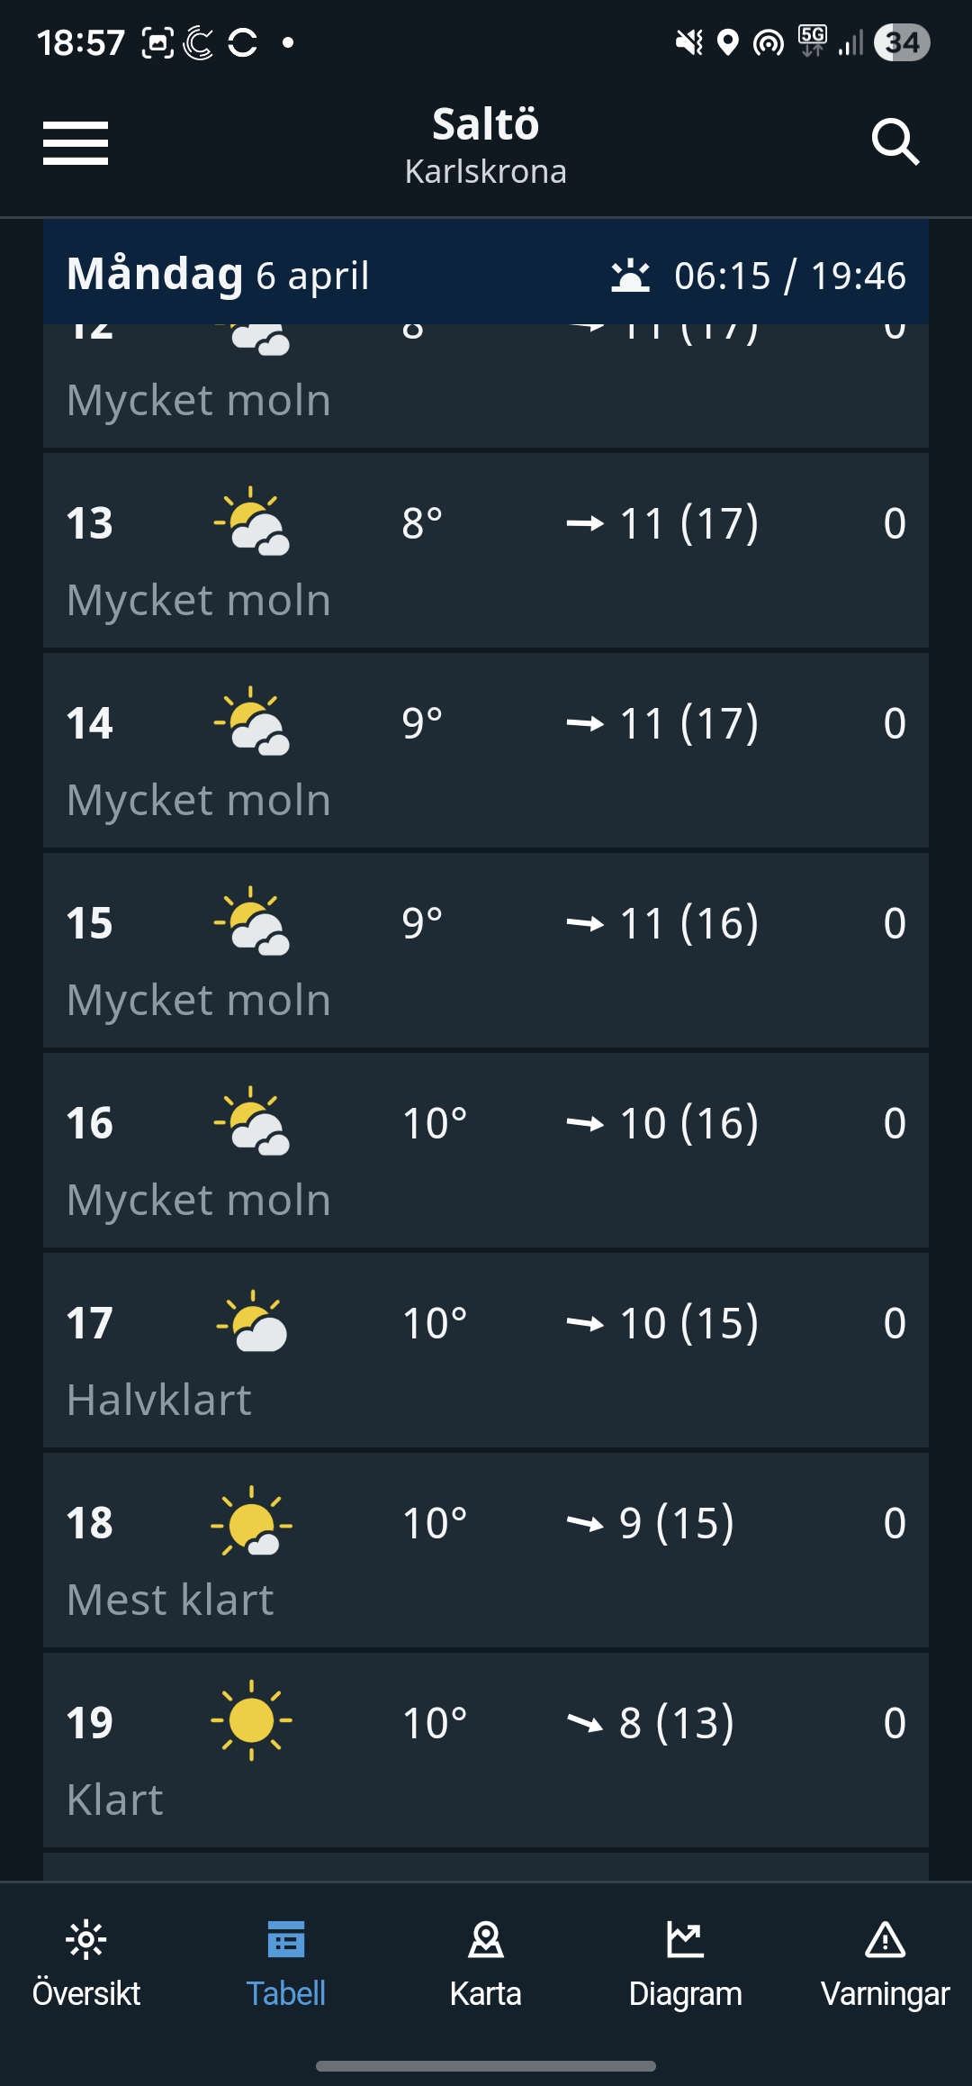The height and width of the screenshot is (2086, 972).
Task: Select the hour 16 forecast row
Action: (x=486, y=1150)
